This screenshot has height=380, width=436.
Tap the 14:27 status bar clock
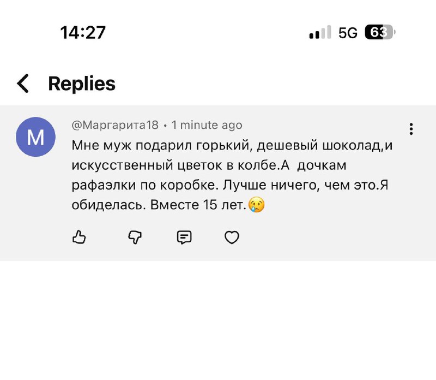83,33
